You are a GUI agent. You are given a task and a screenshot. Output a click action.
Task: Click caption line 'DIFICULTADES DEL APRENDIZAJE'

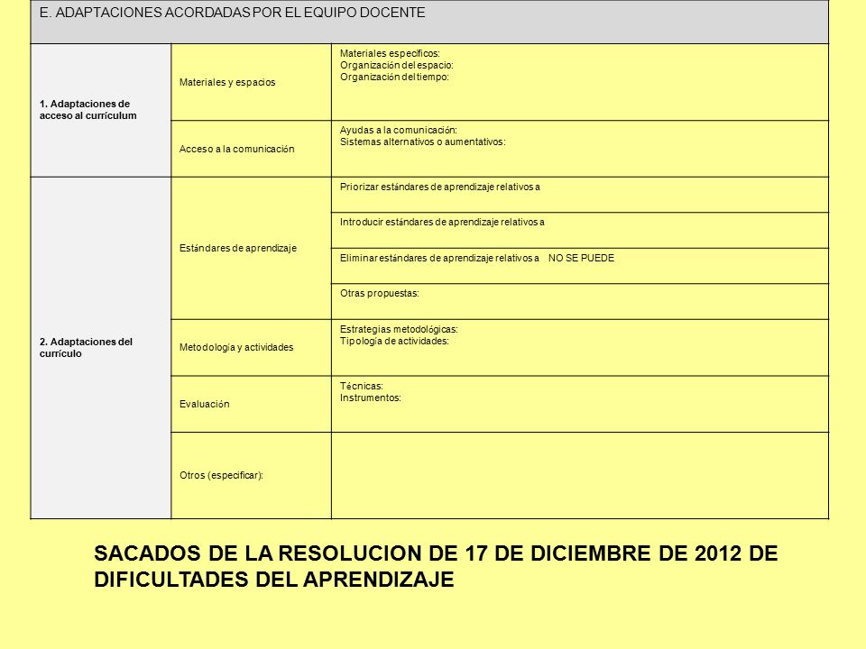[274, 580]
